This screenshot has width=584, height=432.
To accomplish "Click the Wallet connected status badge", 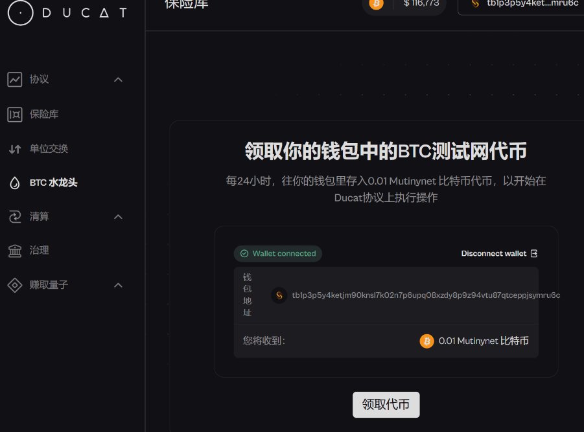I will 278,254.
